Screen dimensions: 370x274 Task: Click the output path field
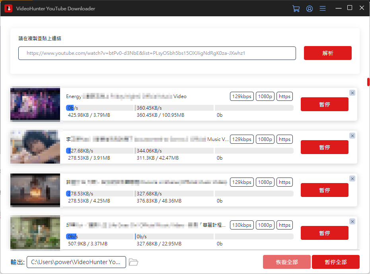(76, 262)
